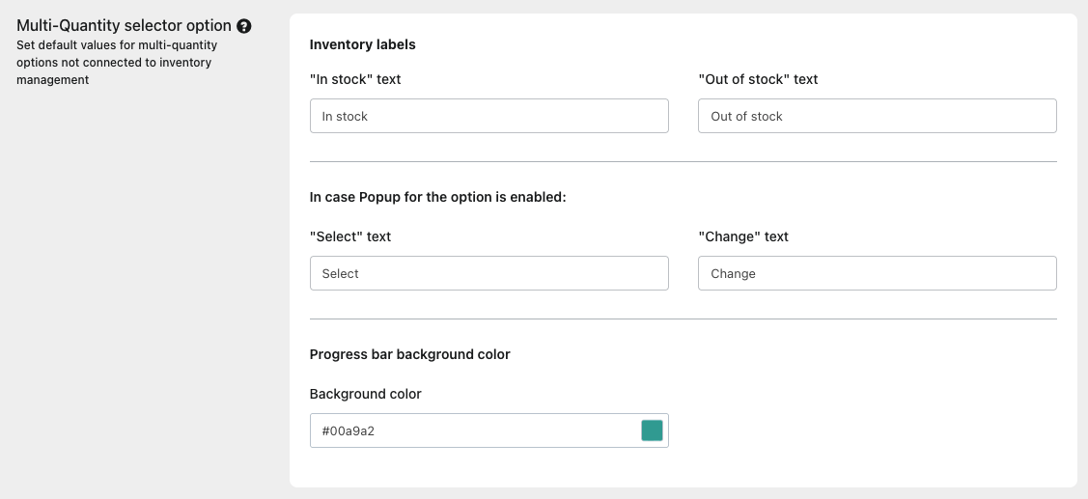Click the word "management" in the description
The image size is (1088, 499).
pos(53,80)
